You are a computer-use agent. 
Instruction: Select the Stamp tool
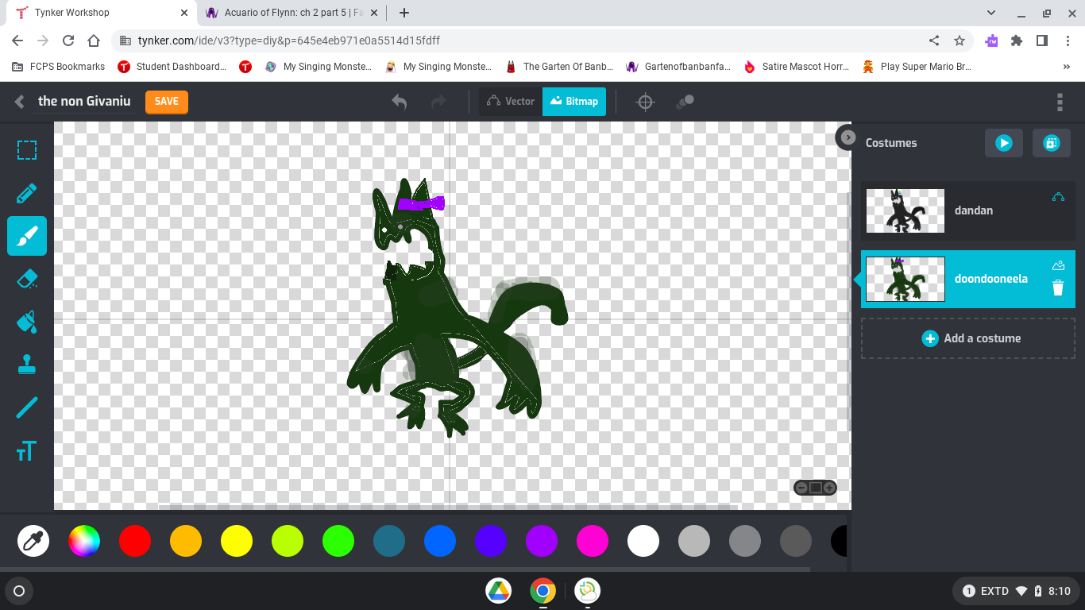(x=27, y=365)
